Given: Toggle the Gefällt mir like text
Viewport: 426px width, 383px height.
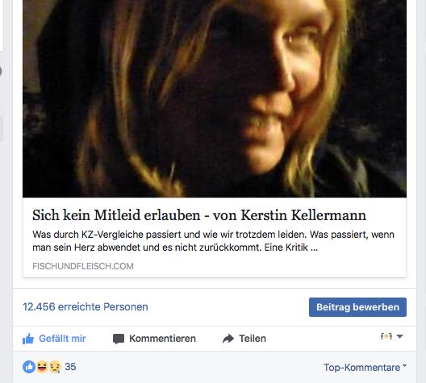Looking at the screenshot, I should click(62, 339).
